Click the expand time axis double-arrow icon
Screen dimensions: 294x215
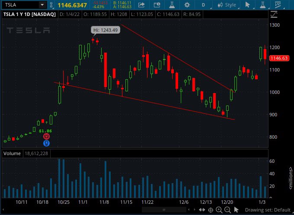click(202, 210)
